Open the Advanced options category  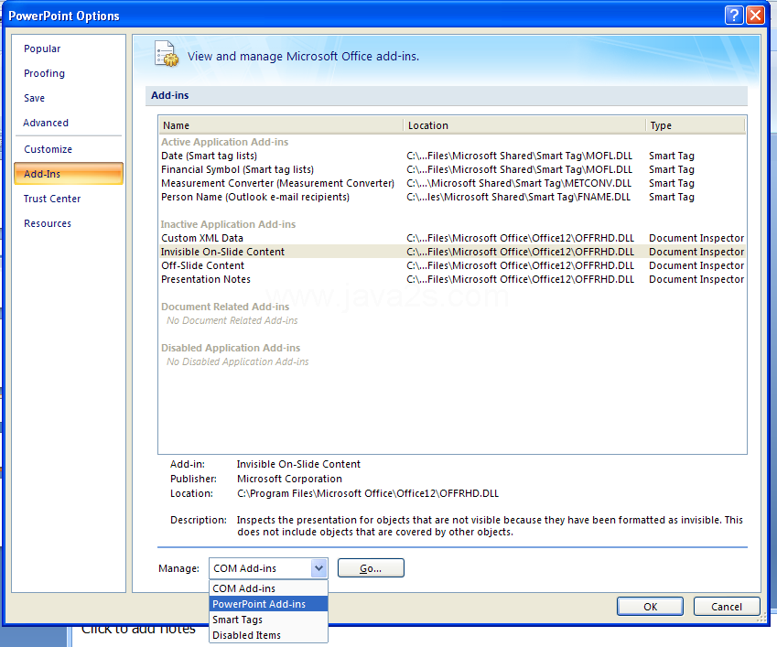pos(46,123)
